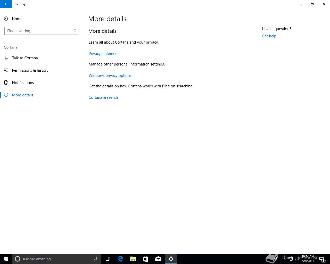Go back with the Settings back arrow
Image resolution: width=330 pixels, height=264 pixels.
tap(6, 4)
